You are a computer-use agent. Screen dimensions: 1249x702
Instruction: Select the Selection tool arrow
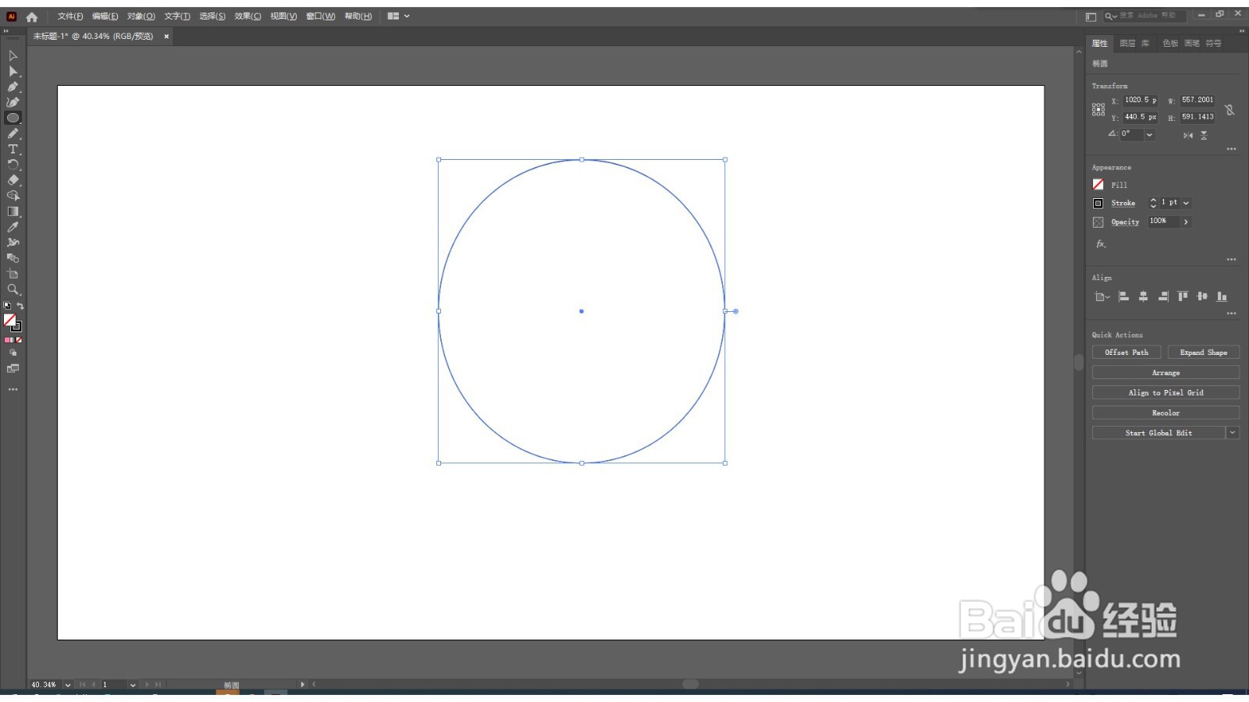coord(12,55)
